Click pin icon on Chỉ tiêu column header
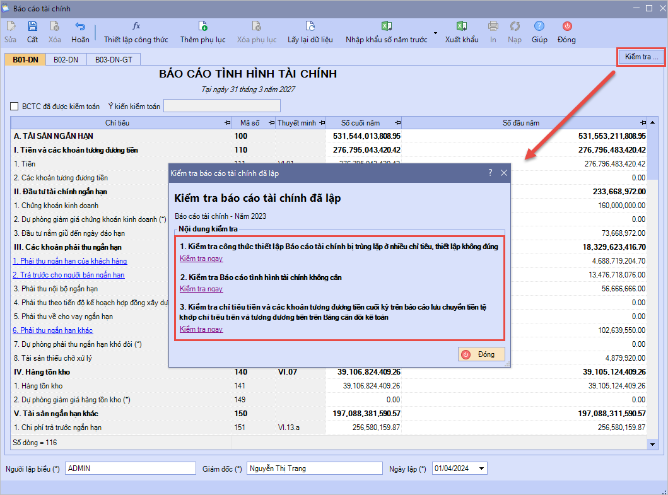This screenshot has width=668, height=495. pos(227,123)
